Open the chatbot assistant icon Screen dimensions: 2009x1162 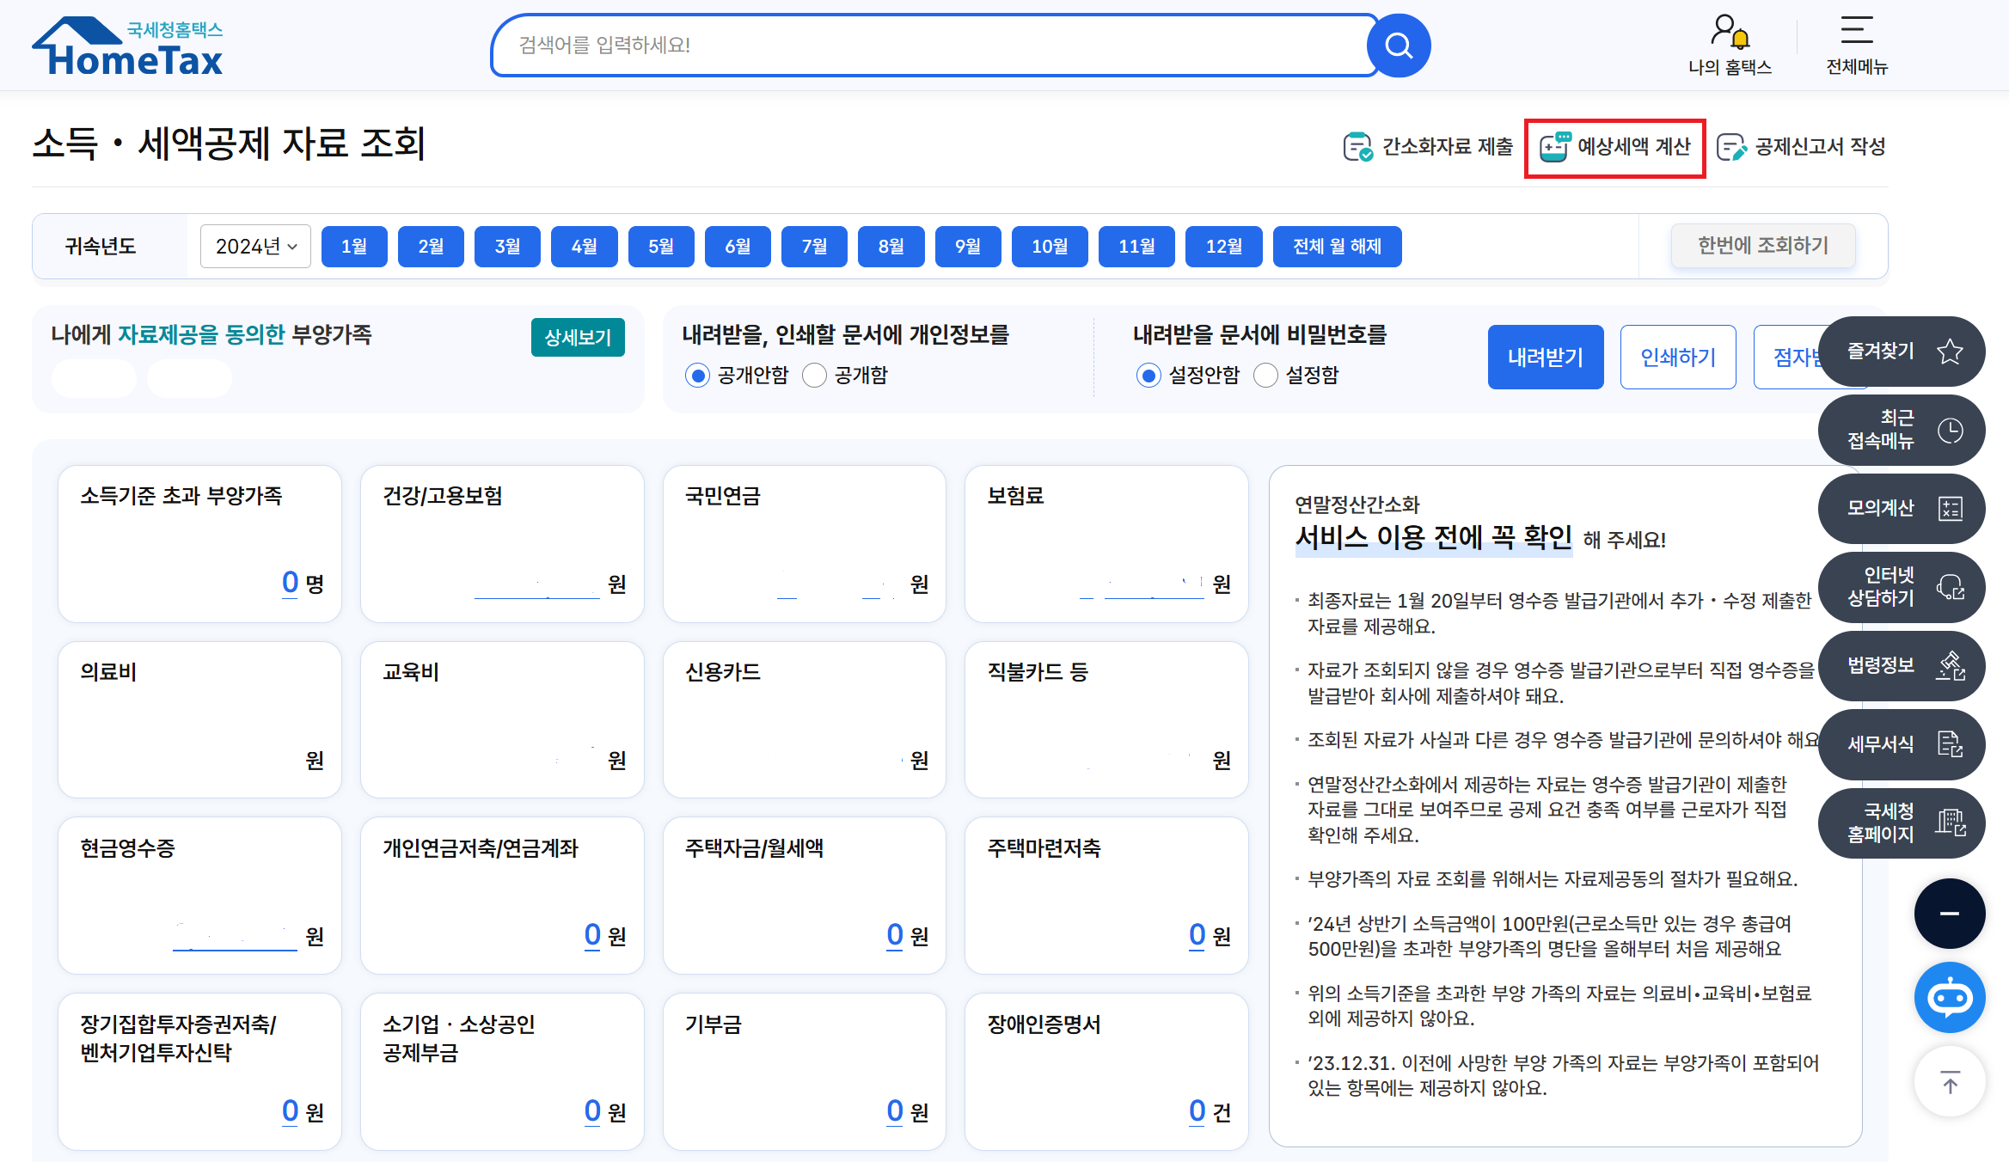tap(1949, 998)
